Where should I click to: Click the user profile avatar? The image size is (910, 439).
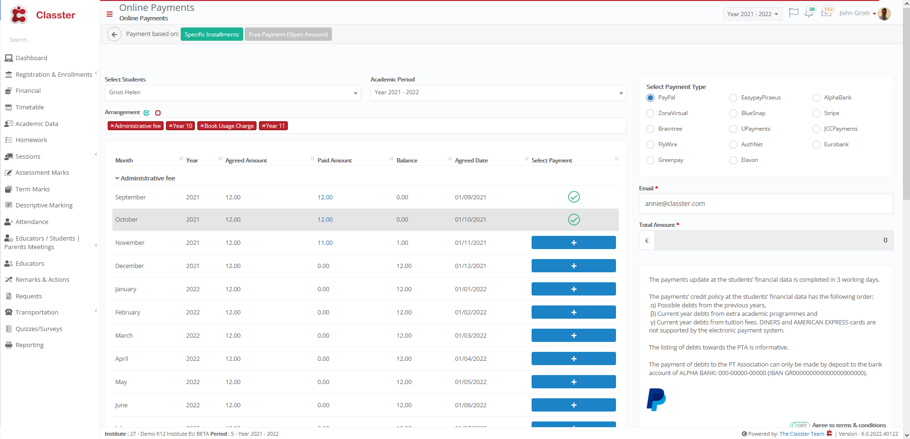point(884,14)
